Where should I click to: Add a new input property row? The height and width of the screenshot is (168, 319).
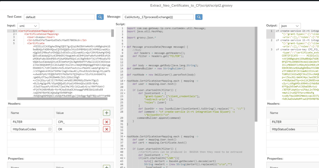pyautogui.click(x=107, y=166)
